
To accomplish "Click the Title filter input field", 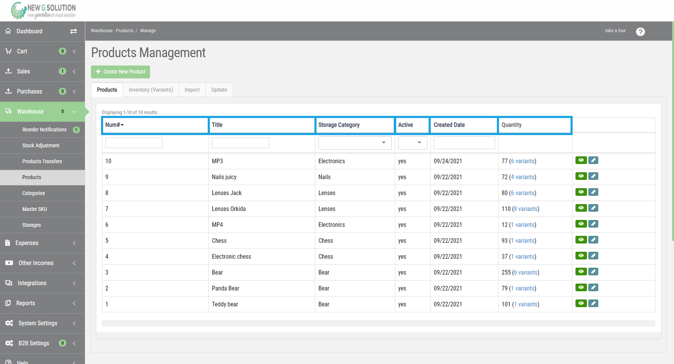I will tap(240, 143).
